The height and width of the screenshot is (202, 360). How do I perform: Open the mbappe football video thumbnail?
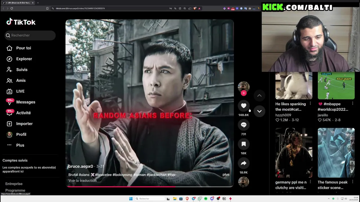(336, 86)
